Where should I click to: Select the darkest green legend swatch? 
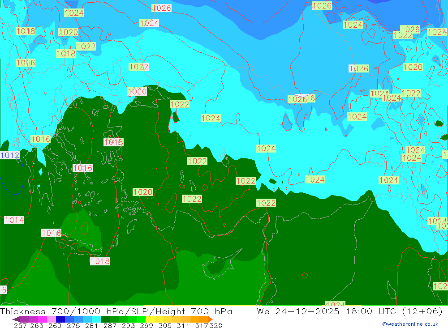coord(105,319)
